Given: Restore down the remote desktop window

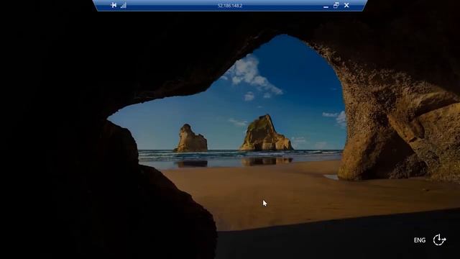Looking at the screenshot, I should [x=336, y=5].
